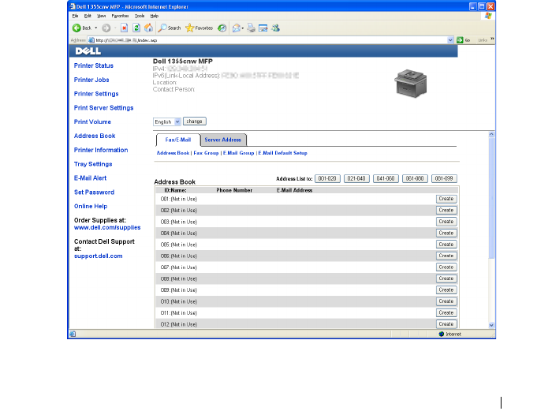
Task: Click the printer image thumbnail
Action: click(x=410, y=84)
